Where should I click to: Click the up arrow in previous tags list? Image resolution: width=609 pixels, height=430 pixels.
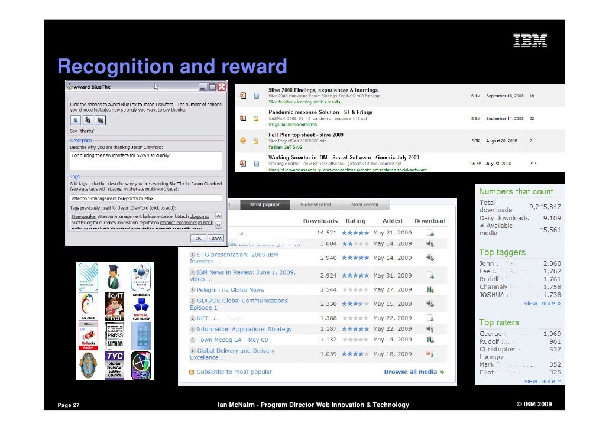pos(218,216)
